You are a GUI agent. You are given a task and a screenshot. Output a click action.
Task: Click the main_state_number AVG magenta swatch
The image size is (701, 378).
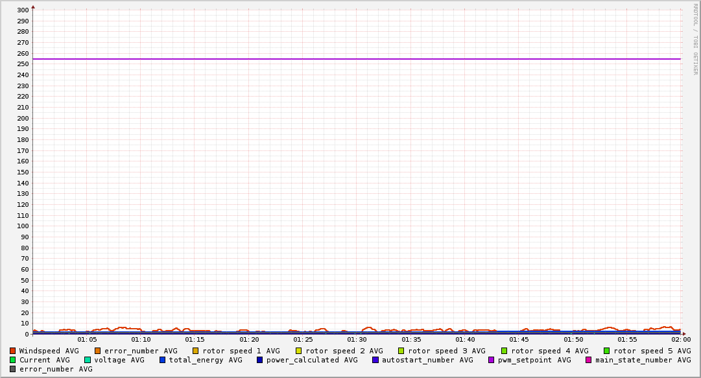pos(589,360)
